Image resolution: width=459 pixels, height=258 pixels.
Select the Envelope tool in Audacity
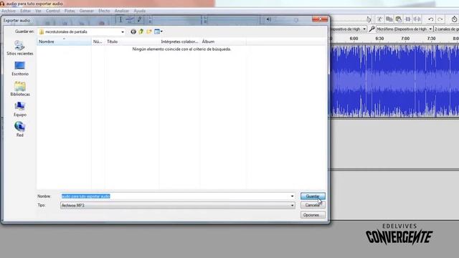click(x=130, y=19)
